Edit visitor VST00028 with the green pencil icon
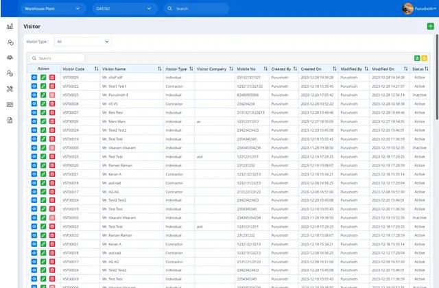 tap(43, 104)
